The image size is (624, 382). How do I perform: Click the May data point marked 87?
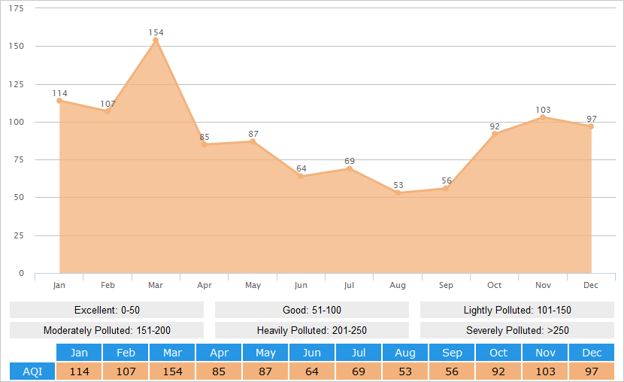(253, 141)
